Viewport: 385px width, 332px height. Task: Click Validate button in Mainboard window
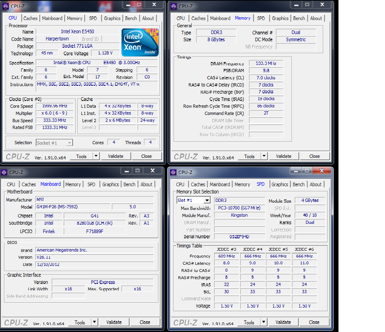(x=114, y=322)
